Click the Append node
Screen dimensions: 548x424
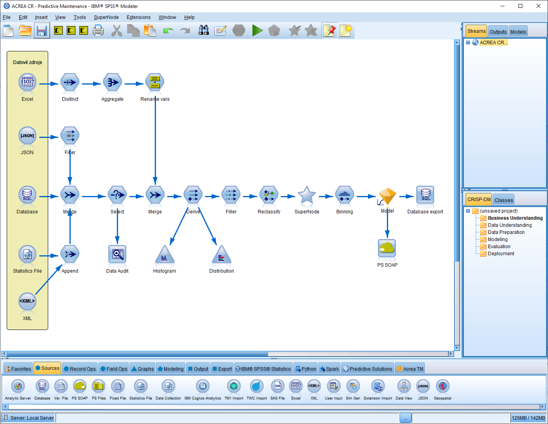(70, 254)
